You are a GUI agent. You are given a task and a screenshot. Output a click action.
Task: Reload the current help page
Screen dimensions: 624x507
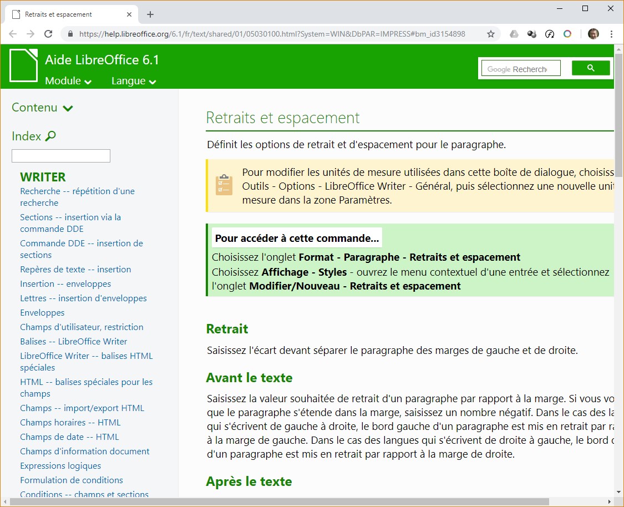(x=48, y=34)
